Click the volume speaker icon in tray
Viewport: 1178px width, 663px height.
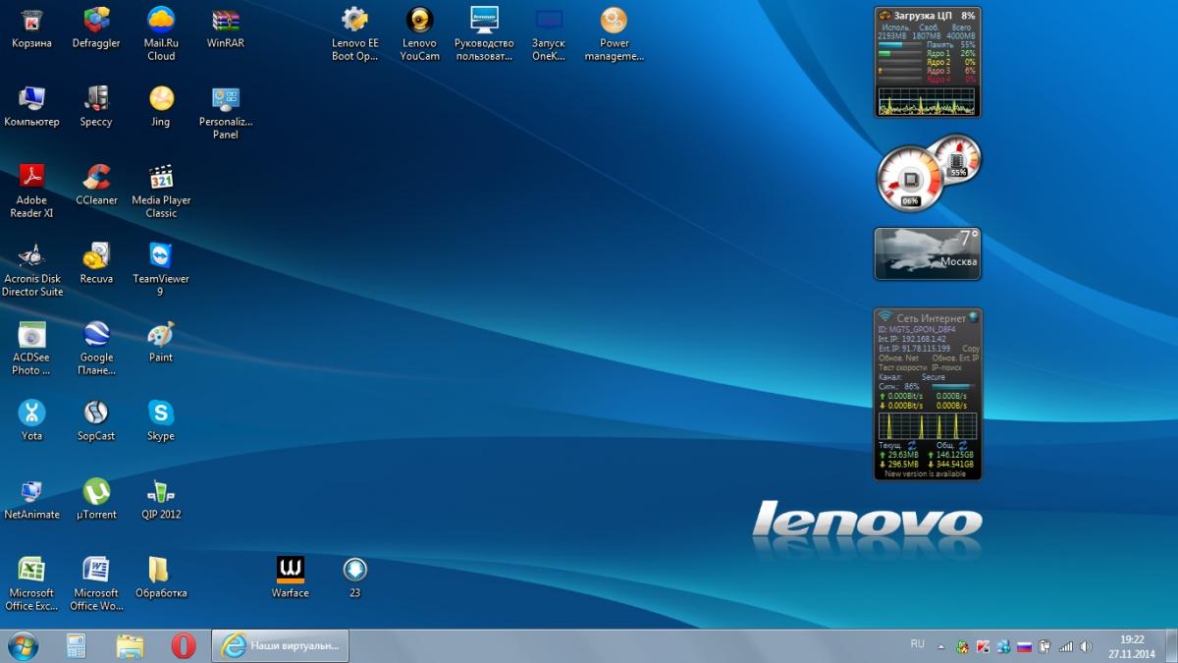pos(1086,646)
